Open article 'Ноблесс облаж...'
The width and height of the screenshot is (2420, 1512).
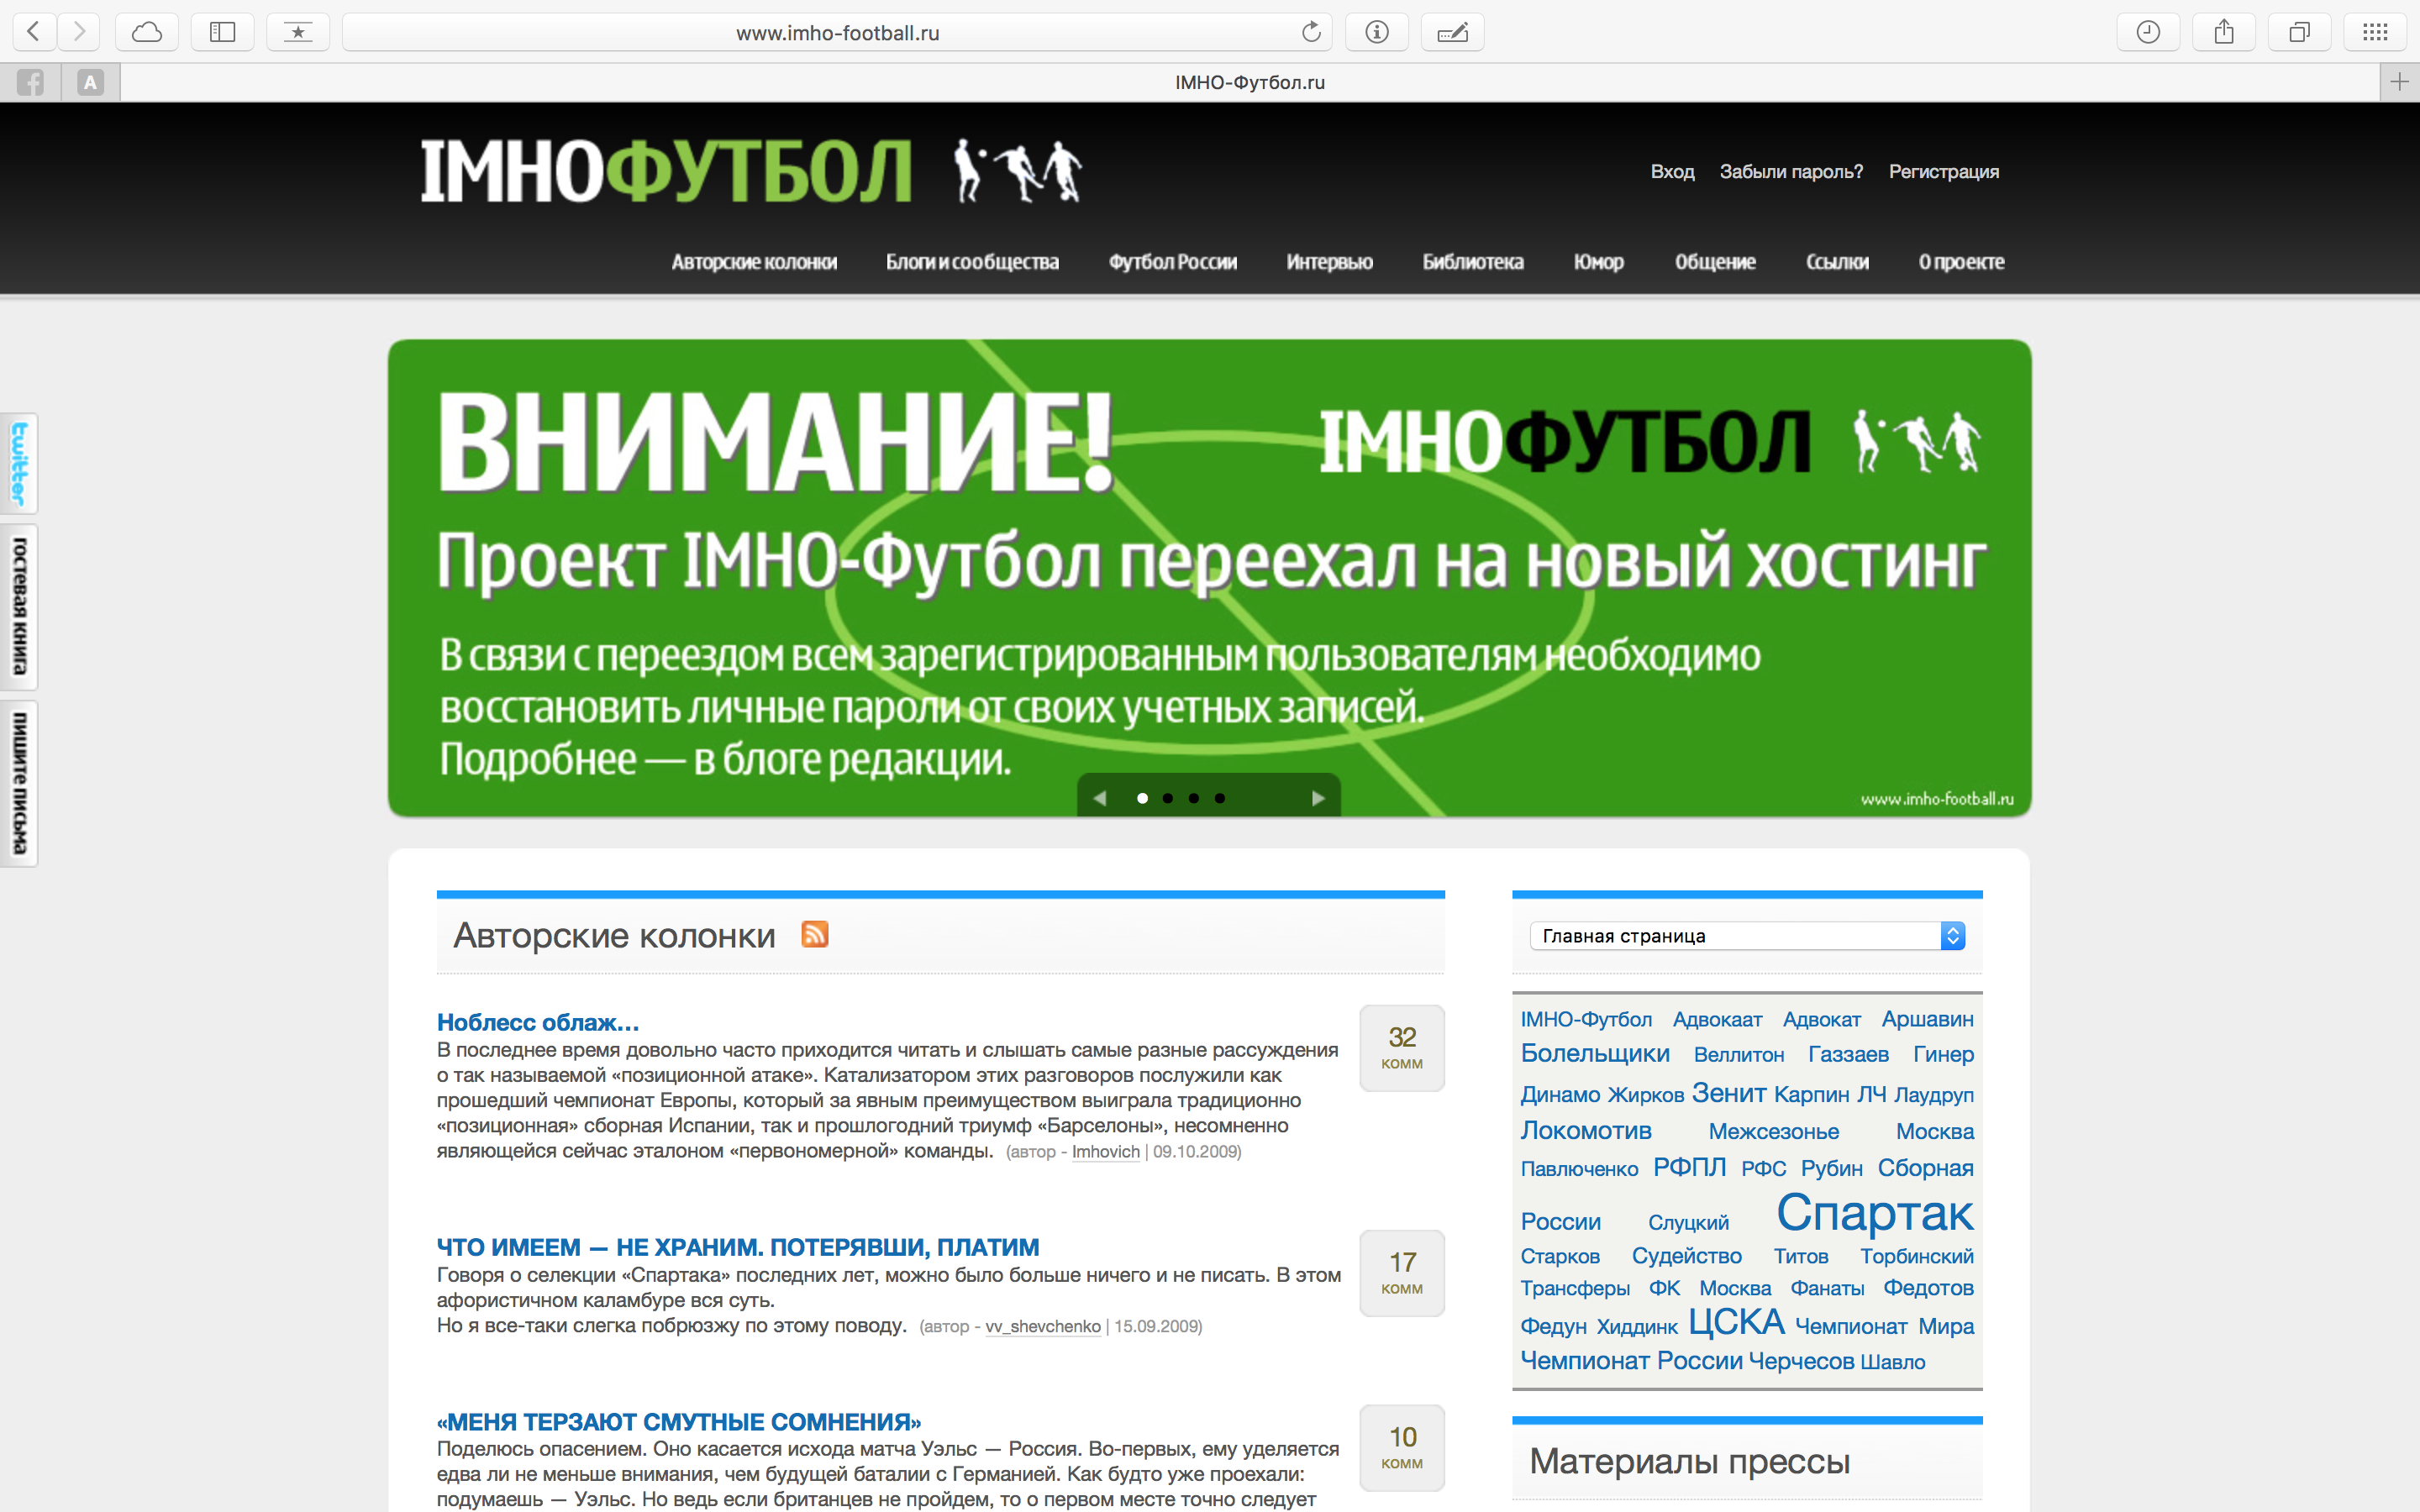[x=538, y=1022]
